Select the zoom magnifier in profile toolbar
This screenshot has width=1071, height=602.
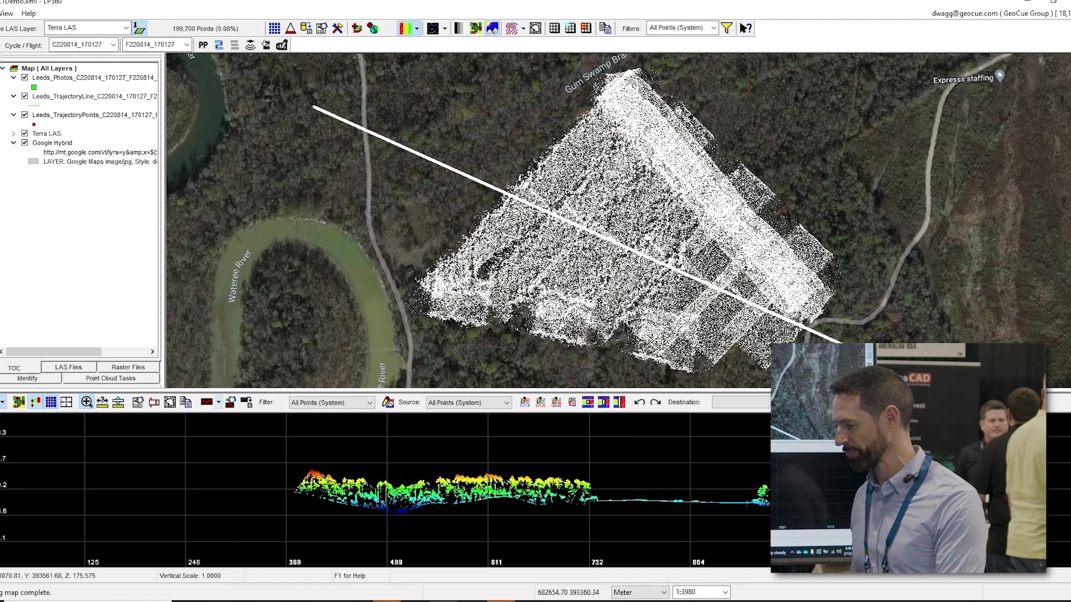coord(86,402)
